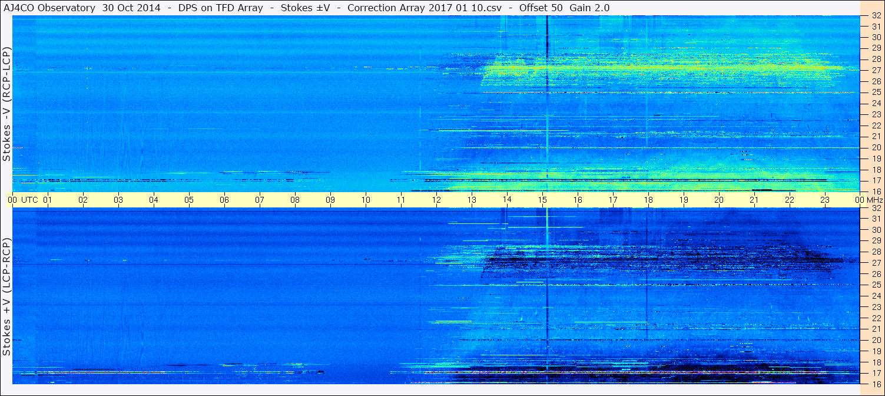
Task: Click the 20 MHz tick in the upper panel
Action: pos(876,147)
